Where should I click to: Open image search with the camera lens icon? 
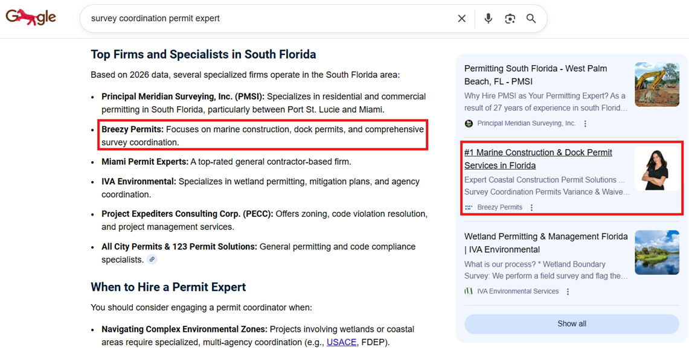click(x=510, y=19)
